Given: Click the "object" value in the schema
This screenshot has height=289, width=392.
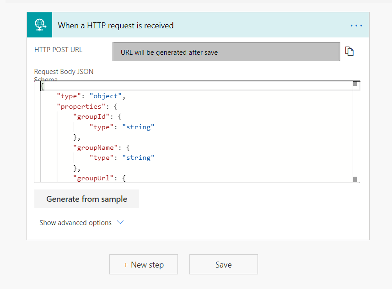Looking at the screenshot, I should pos(106,96).
